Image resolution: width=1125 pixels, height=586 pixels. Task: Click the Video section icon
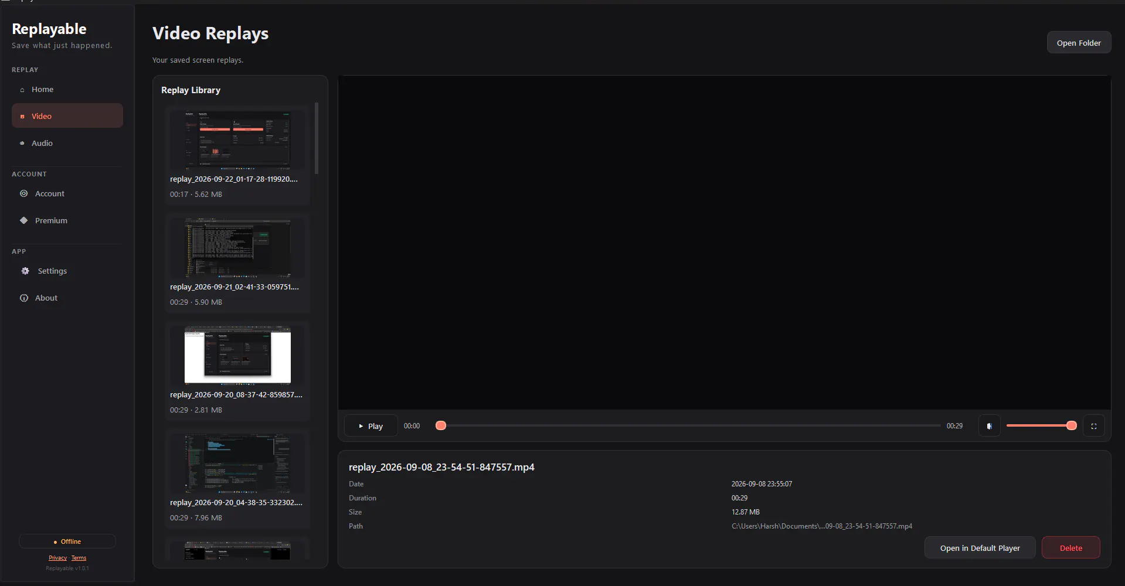22,116
